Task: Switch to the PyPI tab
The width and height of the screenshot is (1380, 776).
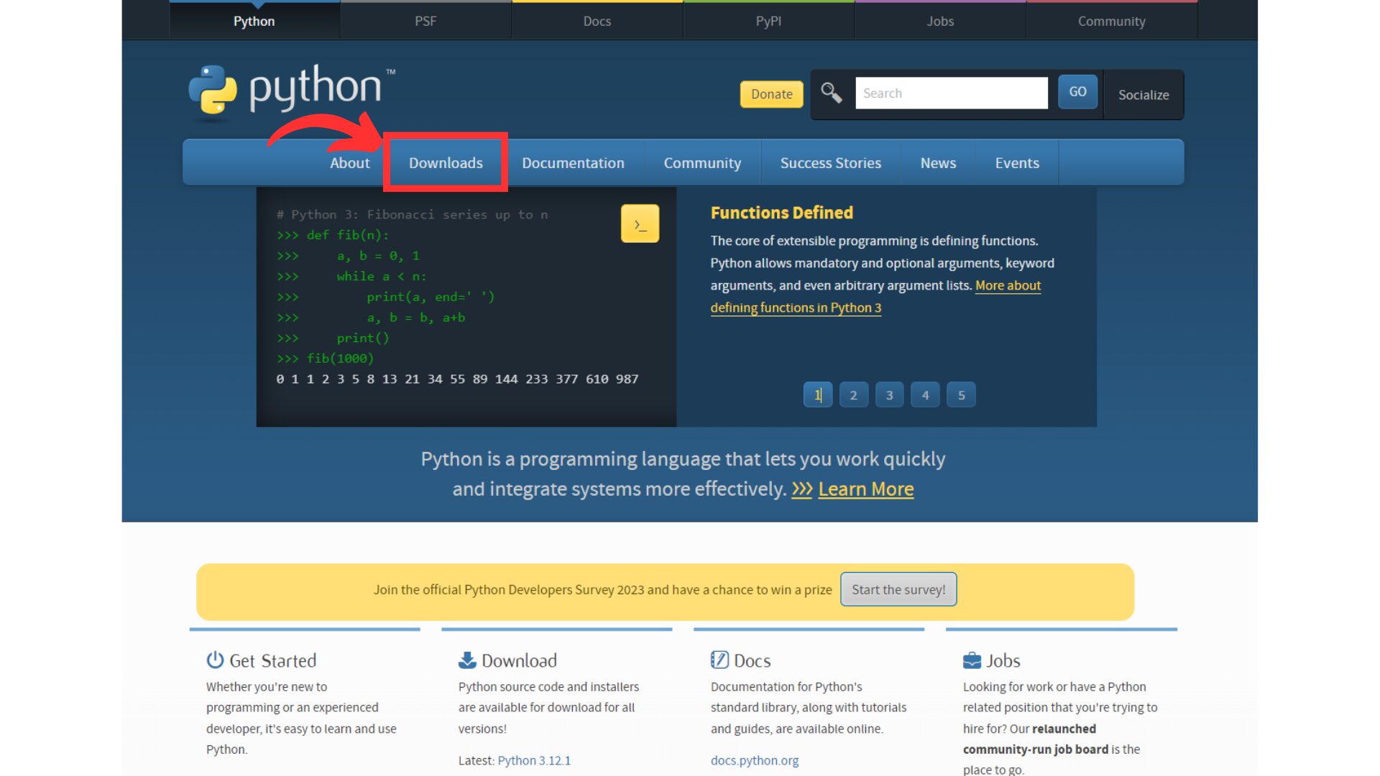Action: (768, 21)
